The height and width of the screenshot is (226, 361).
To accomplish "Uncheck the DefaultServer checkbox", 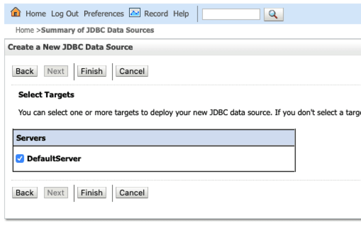I will click(x=20, y=159).
